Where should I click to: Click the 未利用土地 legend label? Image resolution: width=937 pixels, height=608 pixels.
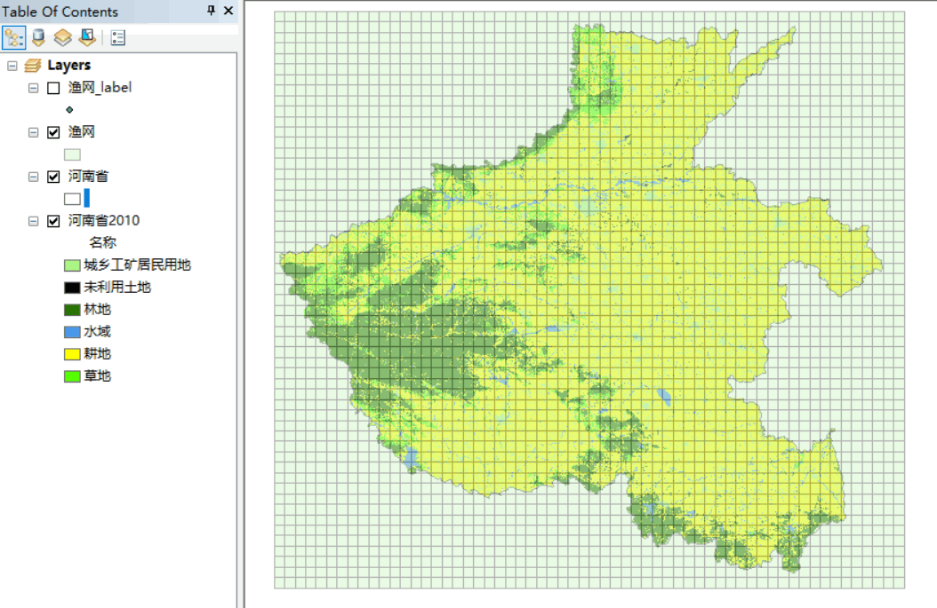(x=117, y=287)
